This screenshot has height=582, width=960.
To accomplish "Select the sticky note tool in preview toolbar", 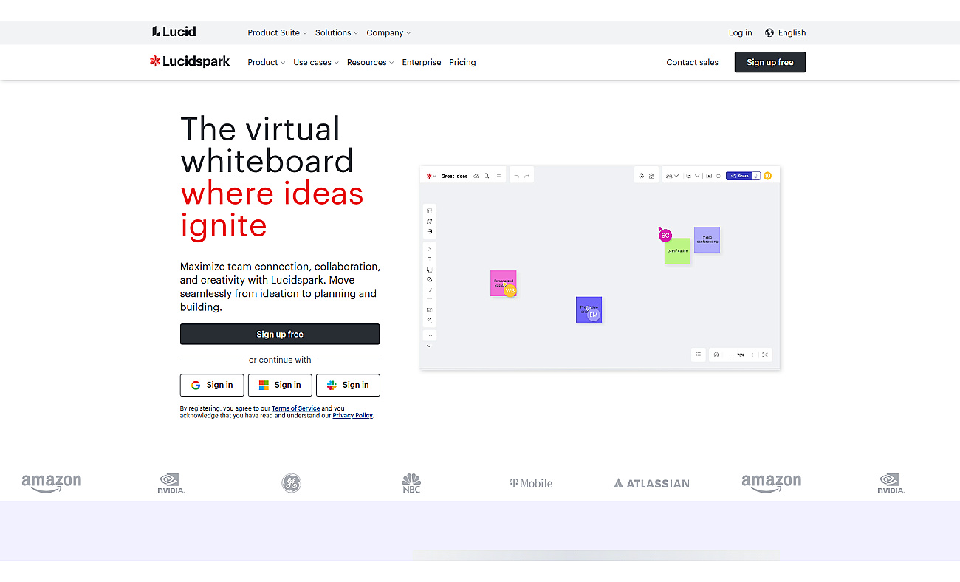I will [x=429, y=270].
